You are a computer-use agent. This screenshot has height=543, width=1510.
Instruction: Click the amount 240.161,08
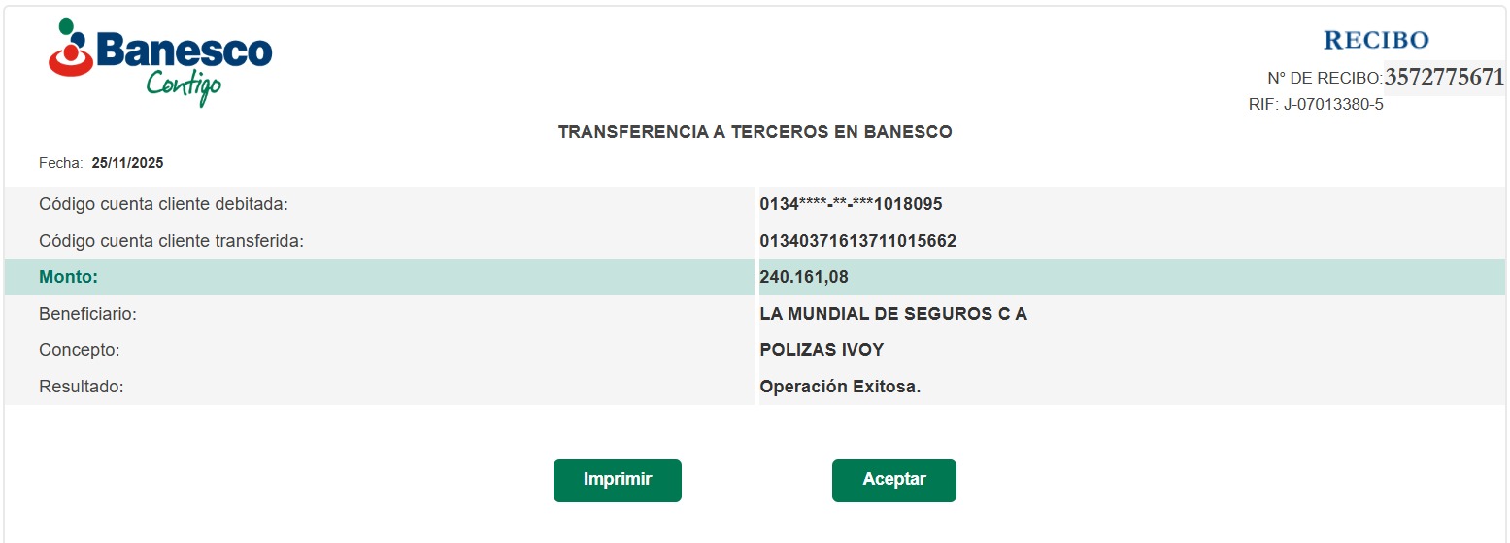804,278
